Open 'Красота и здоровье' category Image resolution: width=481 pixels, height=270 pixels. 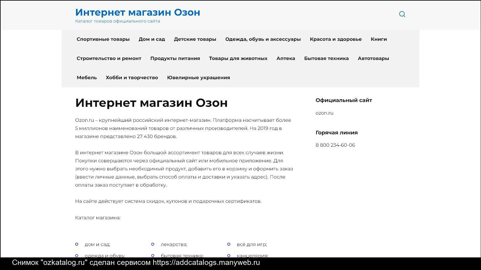point(336,39)
